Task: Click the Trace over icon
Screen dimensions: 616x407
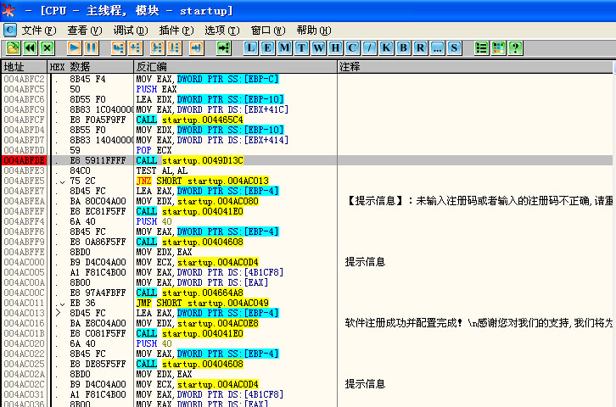Action: (175, 47)
